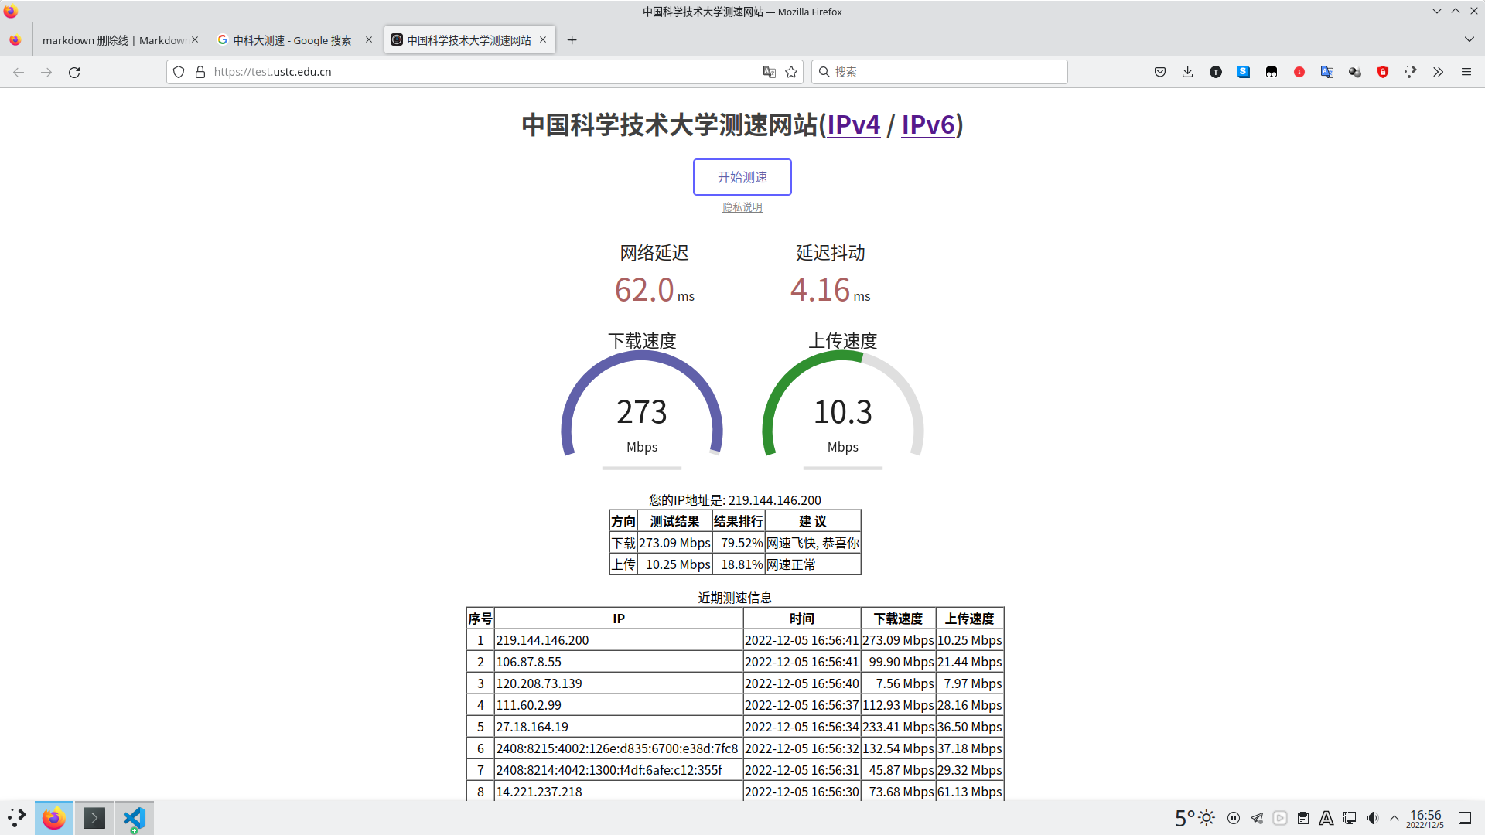This screenshot has height=835, width=1485.
Task: Go forward with the browser forward arrow
Action: (46, 72)
